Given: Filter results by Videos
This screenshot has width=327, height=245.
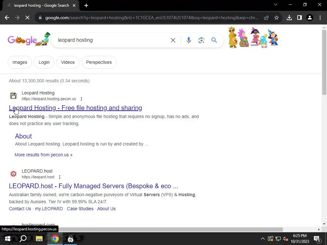Looking at the screenshot, I should 68,62.
